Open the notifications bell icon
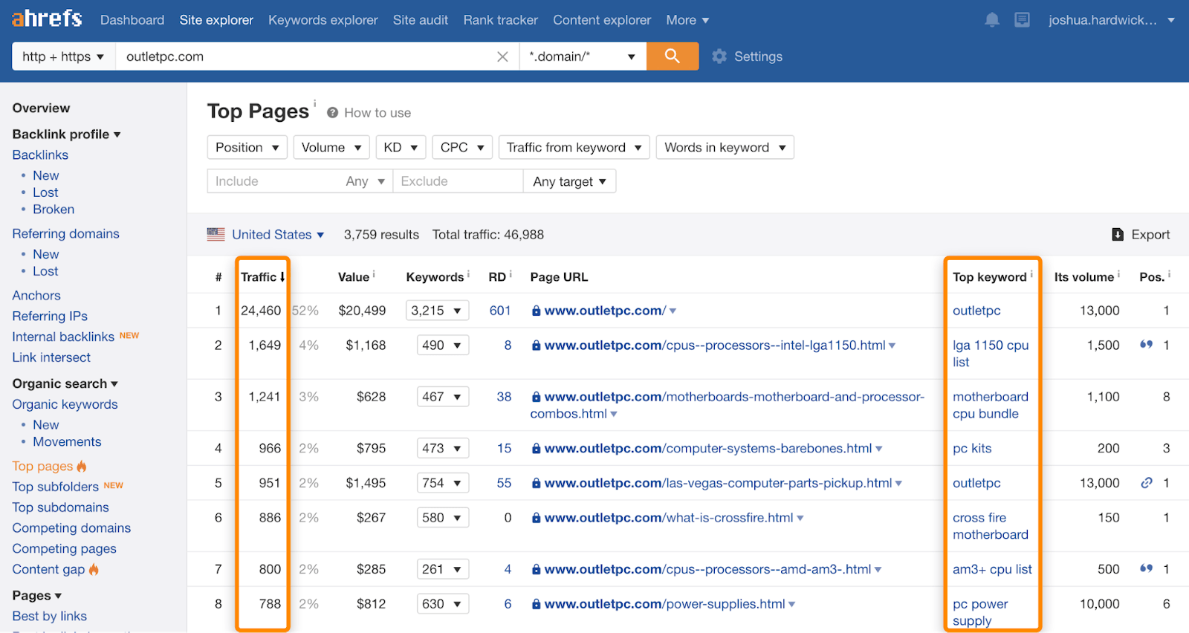This screenshot has width=1189, height=633. (992, 20)
